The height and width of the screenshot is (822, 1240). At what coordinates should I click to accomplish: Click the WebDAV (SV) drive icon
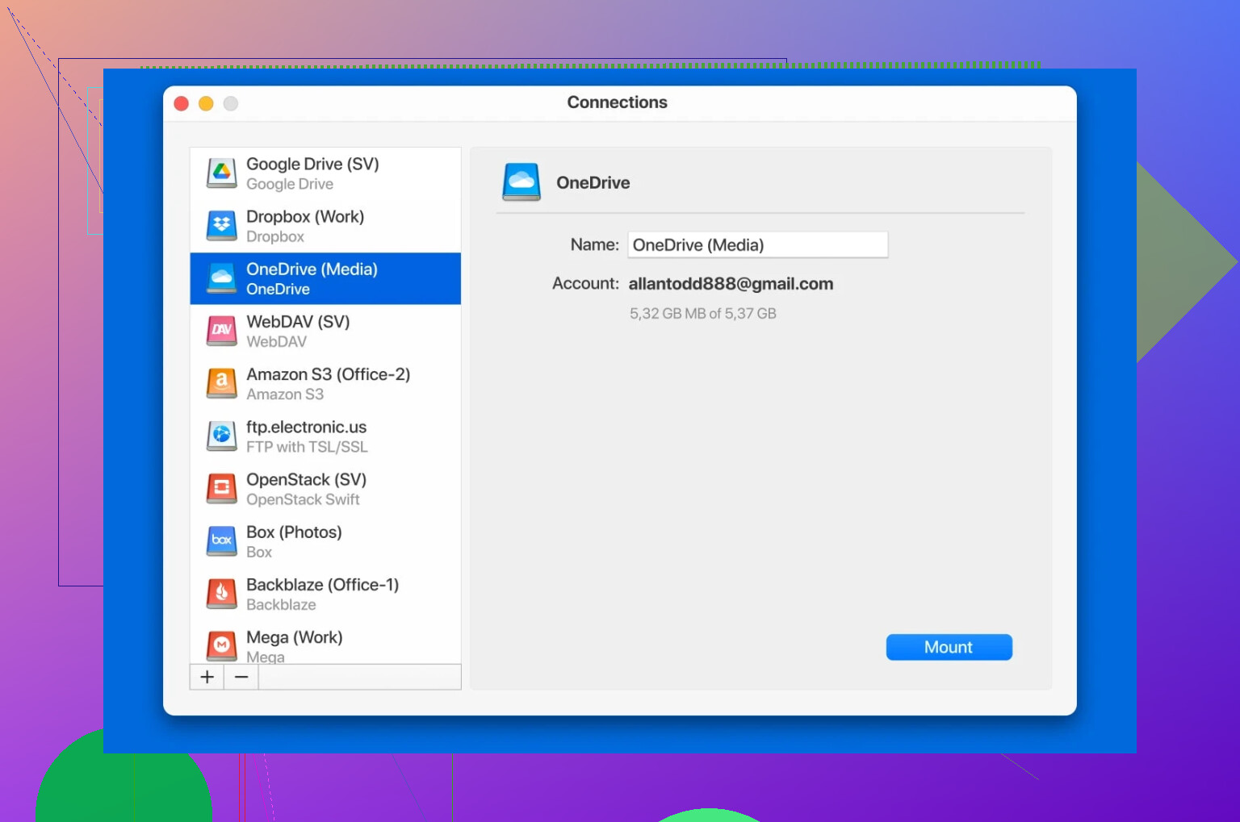[x=221, y=331]
